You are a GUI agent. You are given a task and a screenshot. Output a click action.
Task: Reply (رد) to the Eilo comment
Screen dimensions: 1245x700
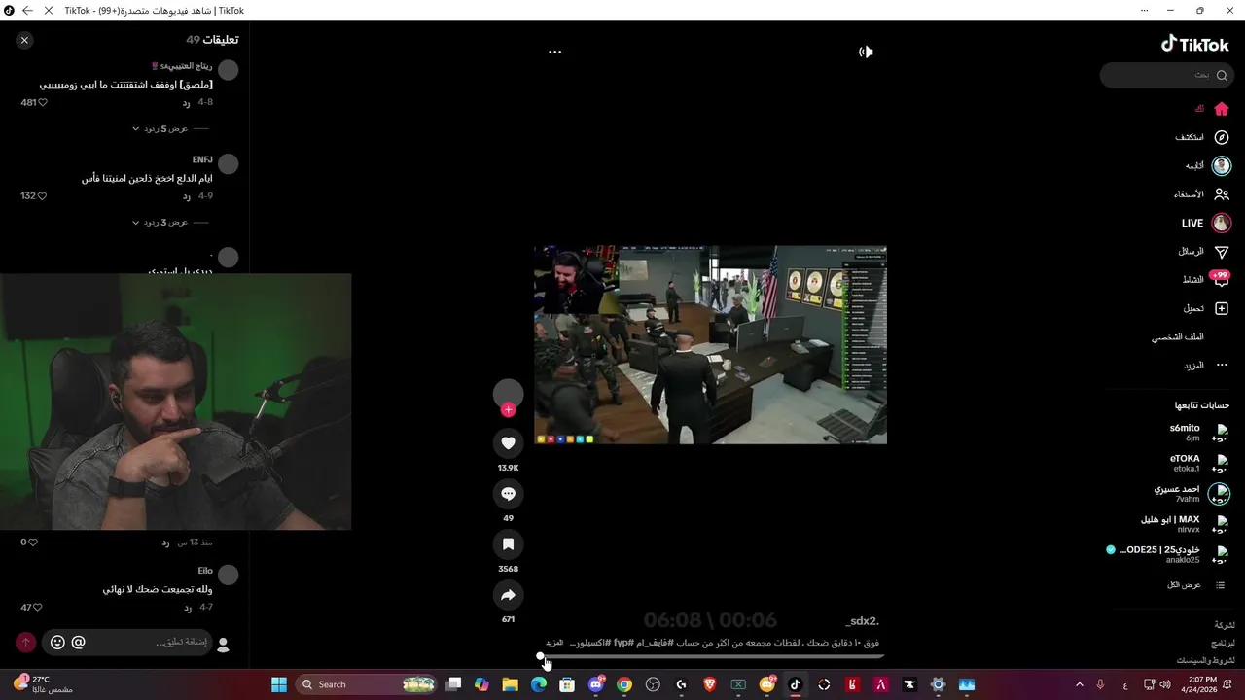(x=187, y=608)
